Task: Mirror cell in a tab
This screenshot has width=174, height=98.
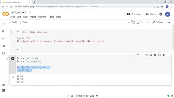Action: click(159, 55)
